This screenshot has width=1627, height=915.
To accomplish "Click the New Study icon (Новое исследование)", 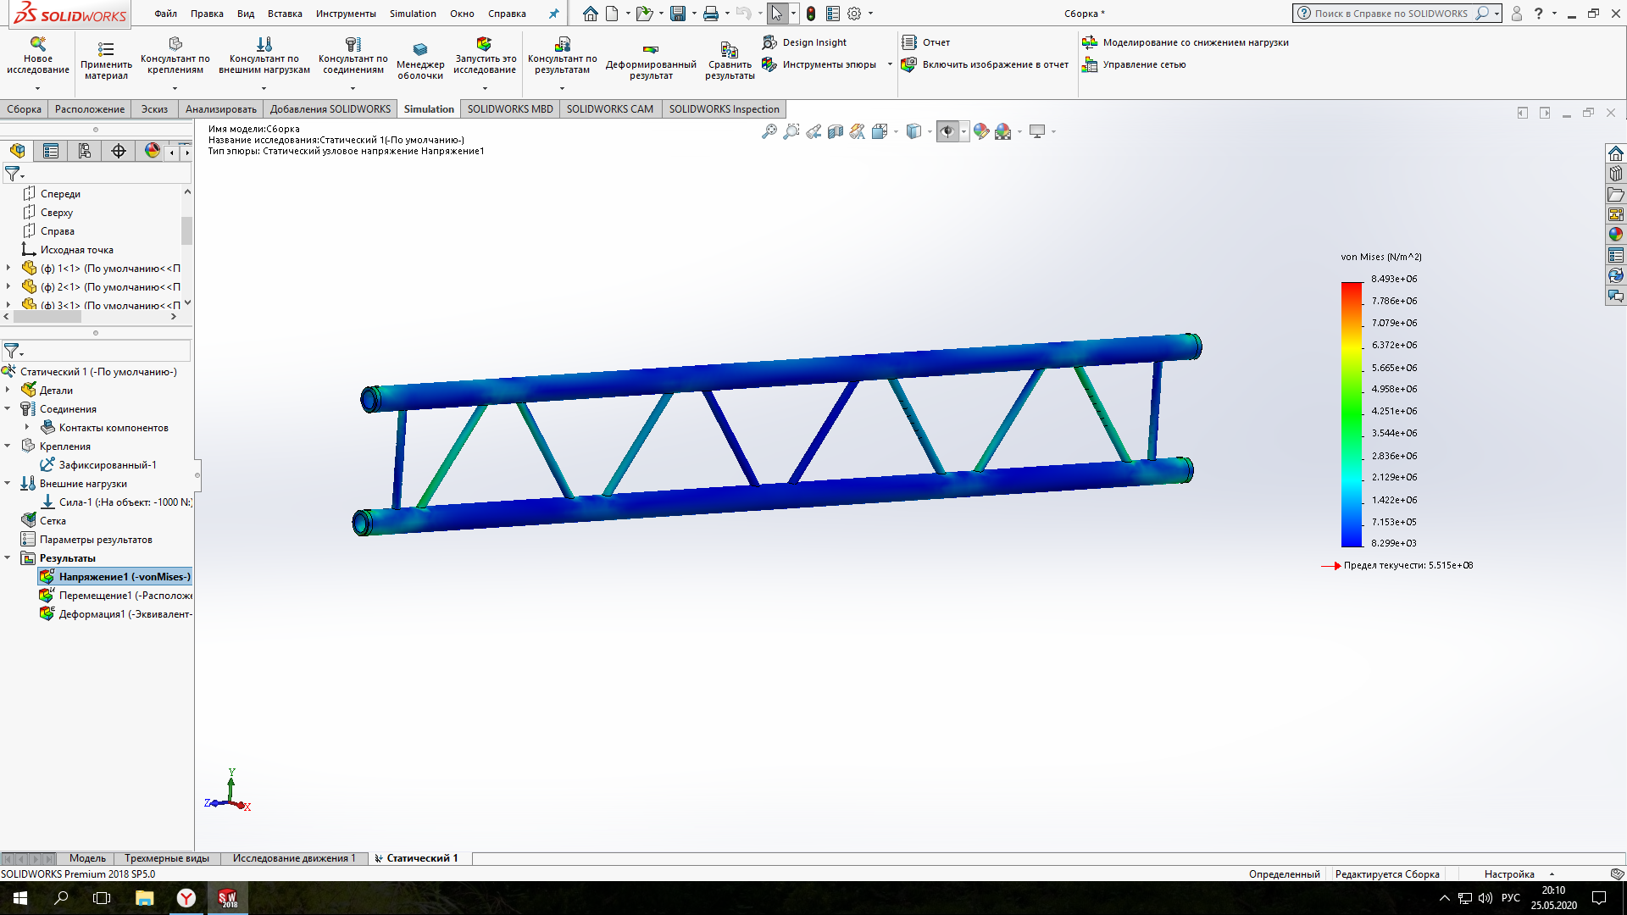I will [x=37, y=44].
